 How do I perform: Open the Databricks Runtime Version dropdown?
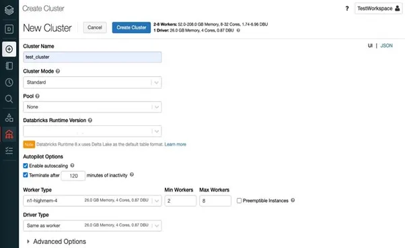92,131
